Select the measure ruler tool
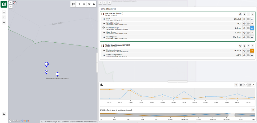 (x=84, y=4)
